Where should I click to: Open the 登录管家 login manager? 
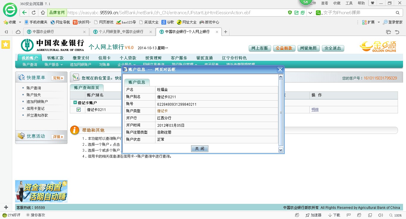[393, 22]
